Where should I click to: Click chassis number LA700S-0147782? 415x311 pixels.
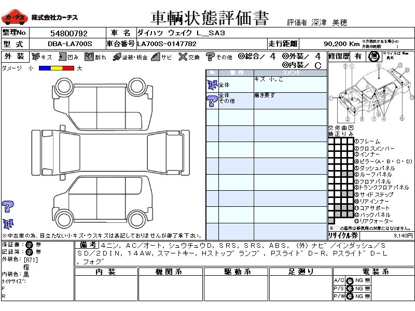(167, 44)
